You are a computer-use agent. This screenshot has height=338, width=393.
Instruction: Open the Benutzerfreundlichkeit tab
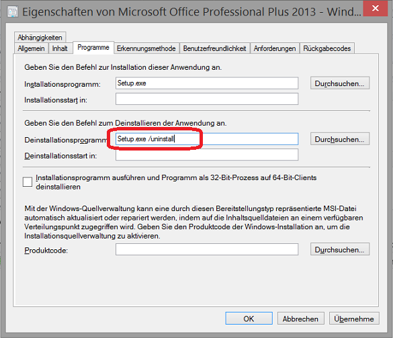[x=214, y=48]
